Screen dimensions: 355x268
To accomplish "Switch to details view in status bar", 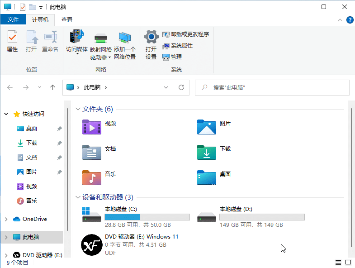I will coord(338,263).
